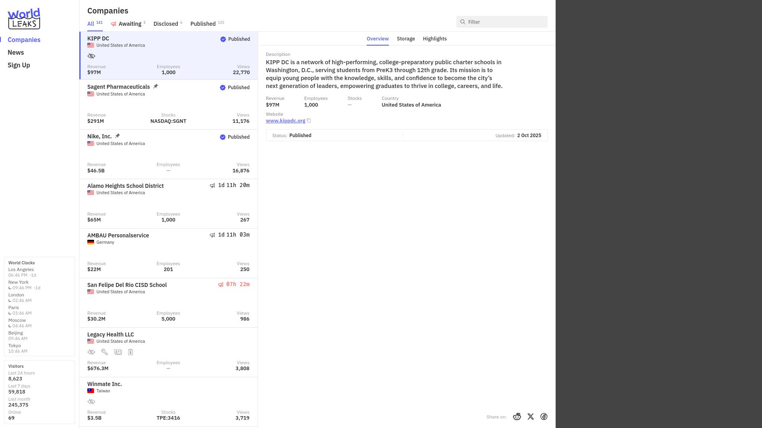Open the Highlights tab

435,38
